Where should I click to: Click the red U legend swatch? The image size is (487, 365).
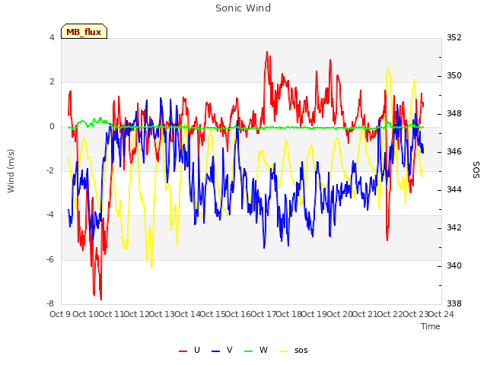click(183, 351)
